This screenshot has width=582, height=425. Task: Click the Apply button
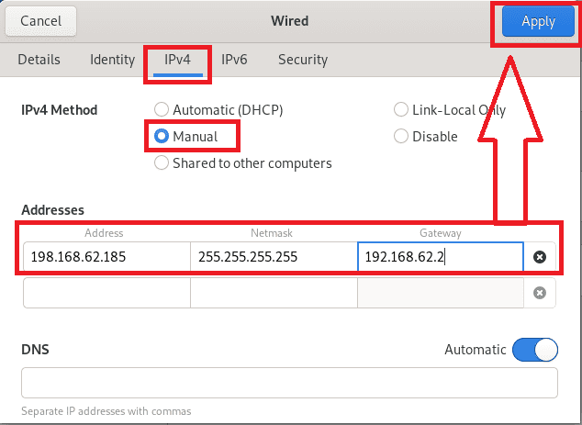click(538, 21)
